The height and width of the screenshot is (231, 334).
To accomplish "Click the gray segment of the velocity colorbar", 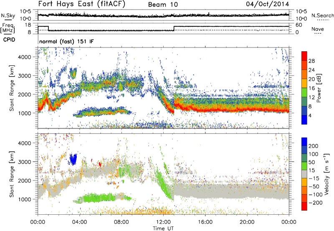I will (x=304, y=174).
